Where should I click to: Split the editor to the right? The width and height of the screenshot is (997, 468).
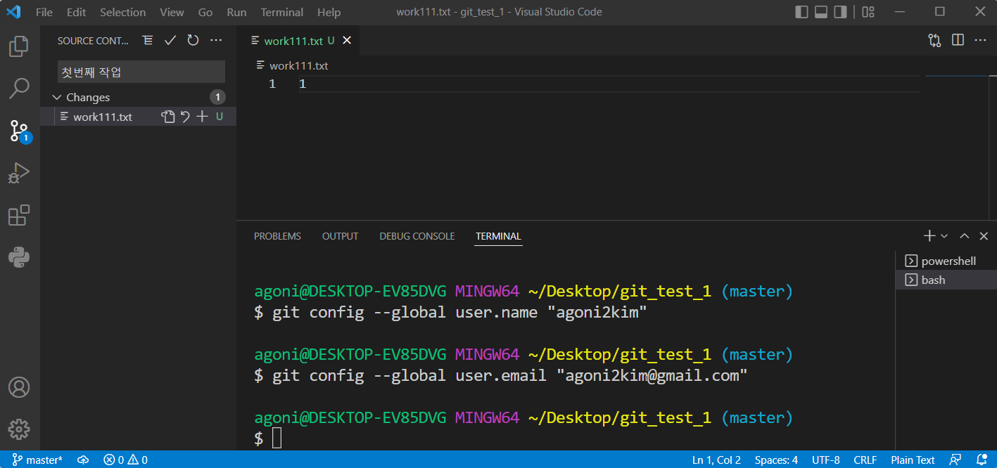tap(958, 41)
